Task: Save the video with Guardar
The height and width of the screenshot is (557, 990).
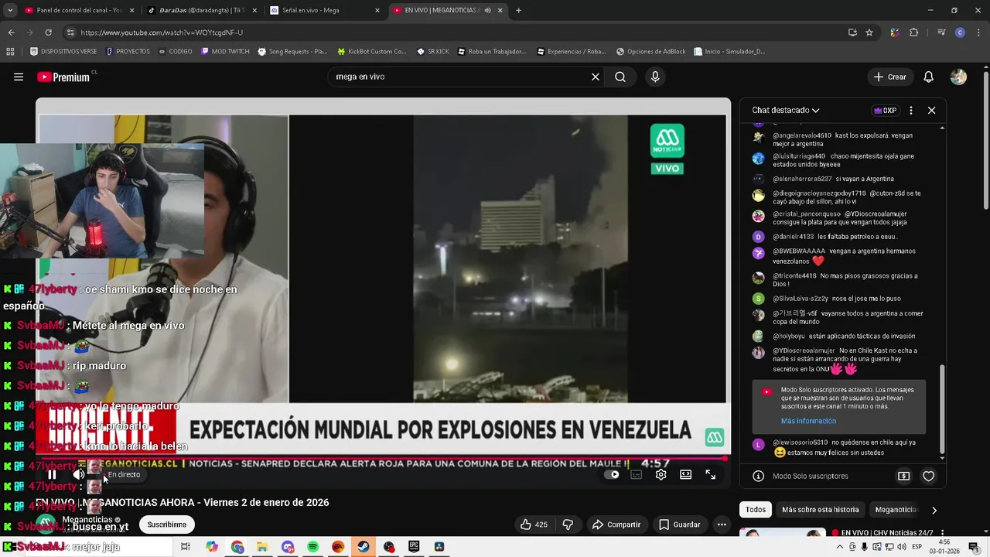Action: tap(679, 525)
